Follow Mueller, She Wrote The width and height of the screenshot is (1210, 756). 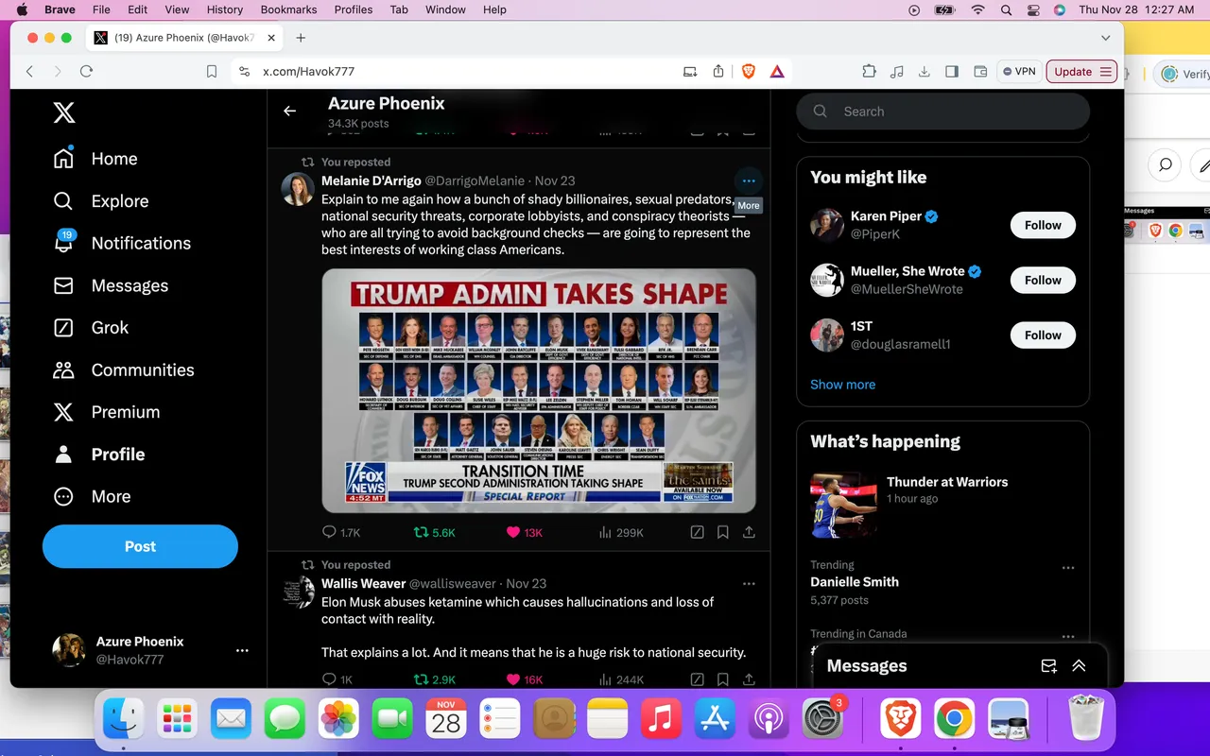tap(1043, 280)
